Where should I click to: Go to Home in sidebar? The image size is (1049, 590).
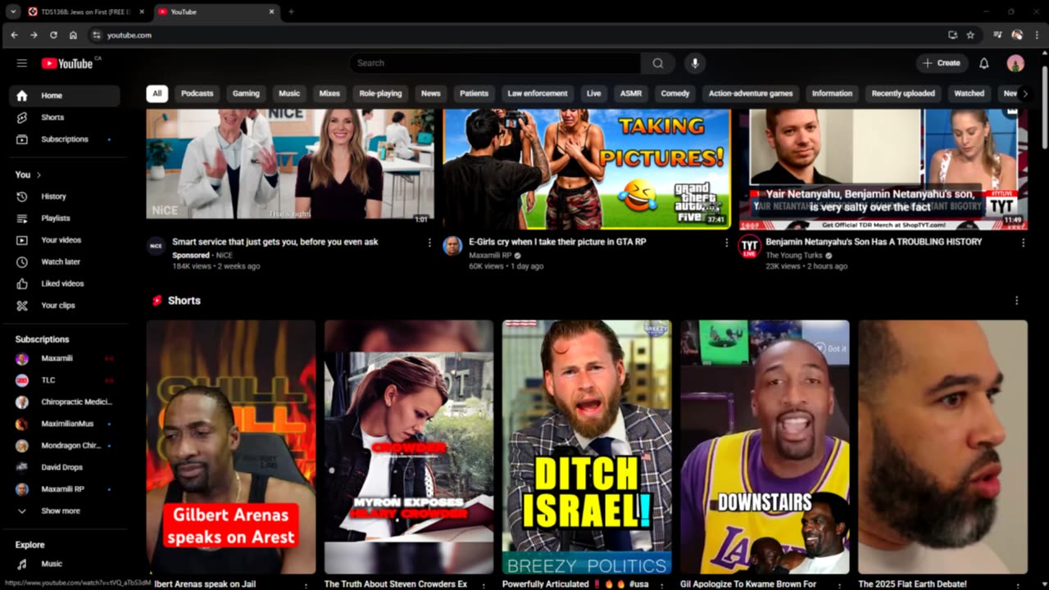coord(65,96)
